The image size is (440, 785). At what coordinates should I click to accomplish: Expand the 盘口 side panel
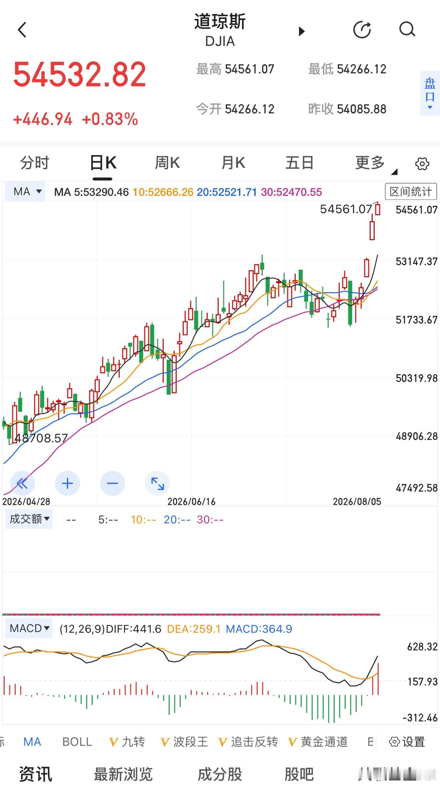click(430, 93)
